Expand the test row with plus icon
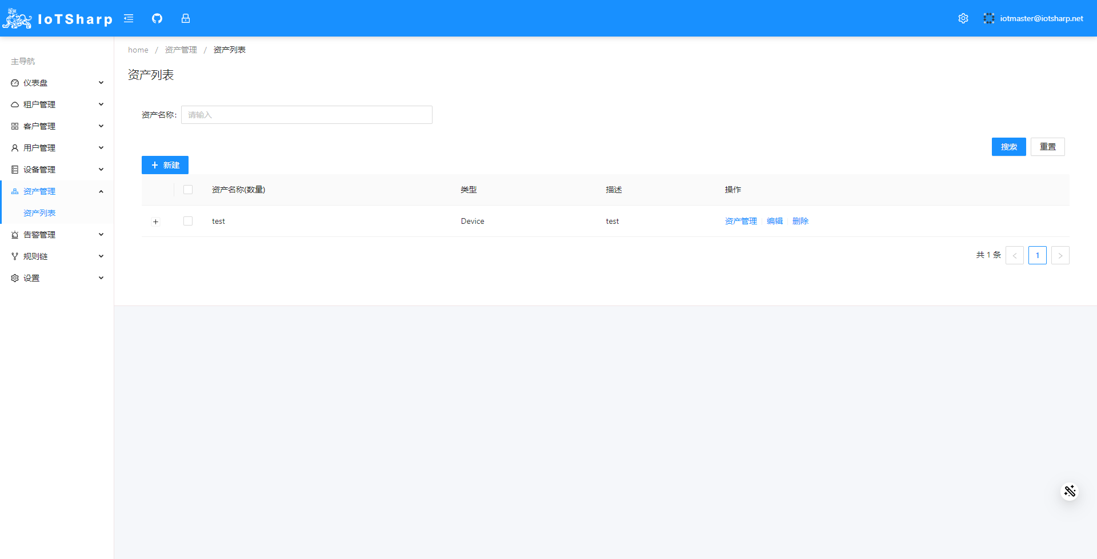 point(155,222)
